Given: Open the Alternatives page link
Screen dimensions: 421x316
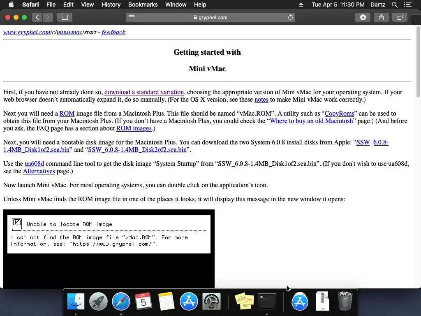Looking at the screenshot, I should [39, 172].
